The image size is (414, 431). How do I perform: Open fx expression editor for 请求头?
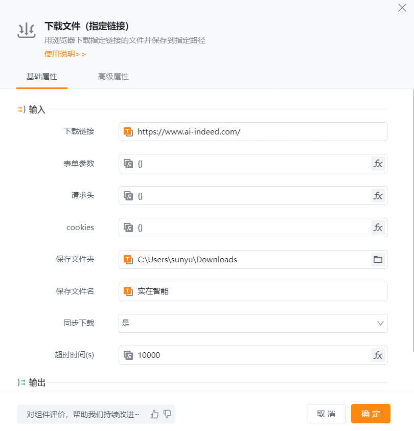378,195
